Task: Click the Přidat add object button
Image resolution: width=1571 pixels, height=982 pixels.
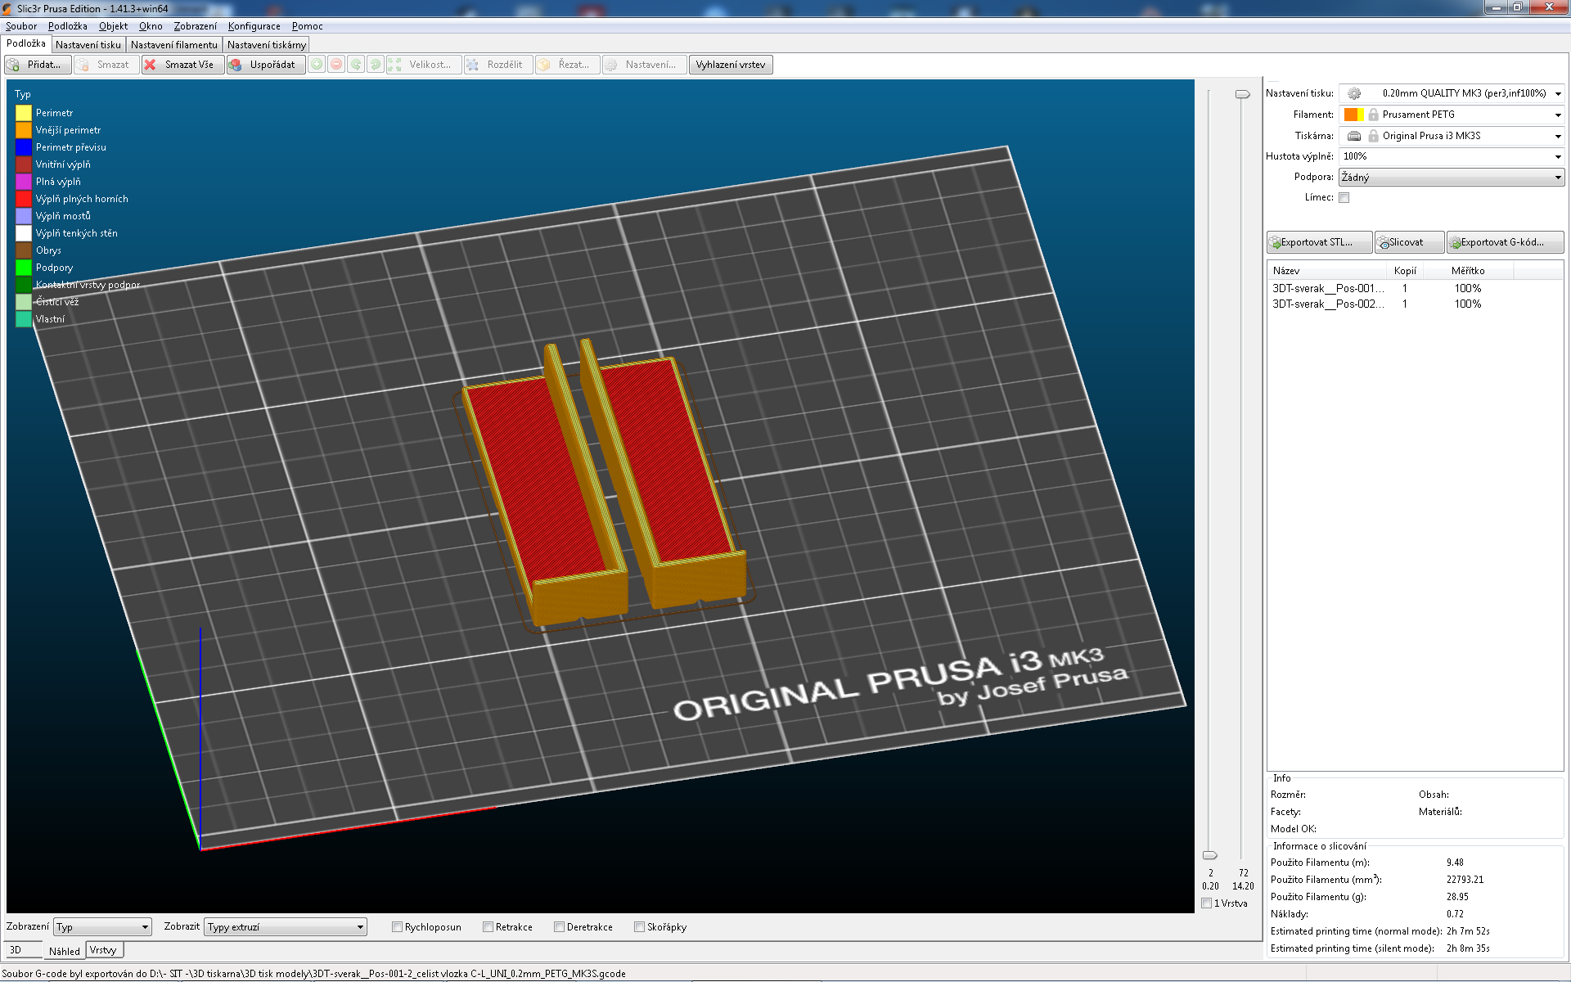Action: click(x=38, y=65)
